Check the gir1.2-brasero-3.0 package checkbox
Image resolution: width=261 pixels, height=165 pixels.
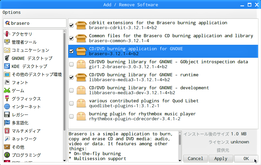point(71,64)
